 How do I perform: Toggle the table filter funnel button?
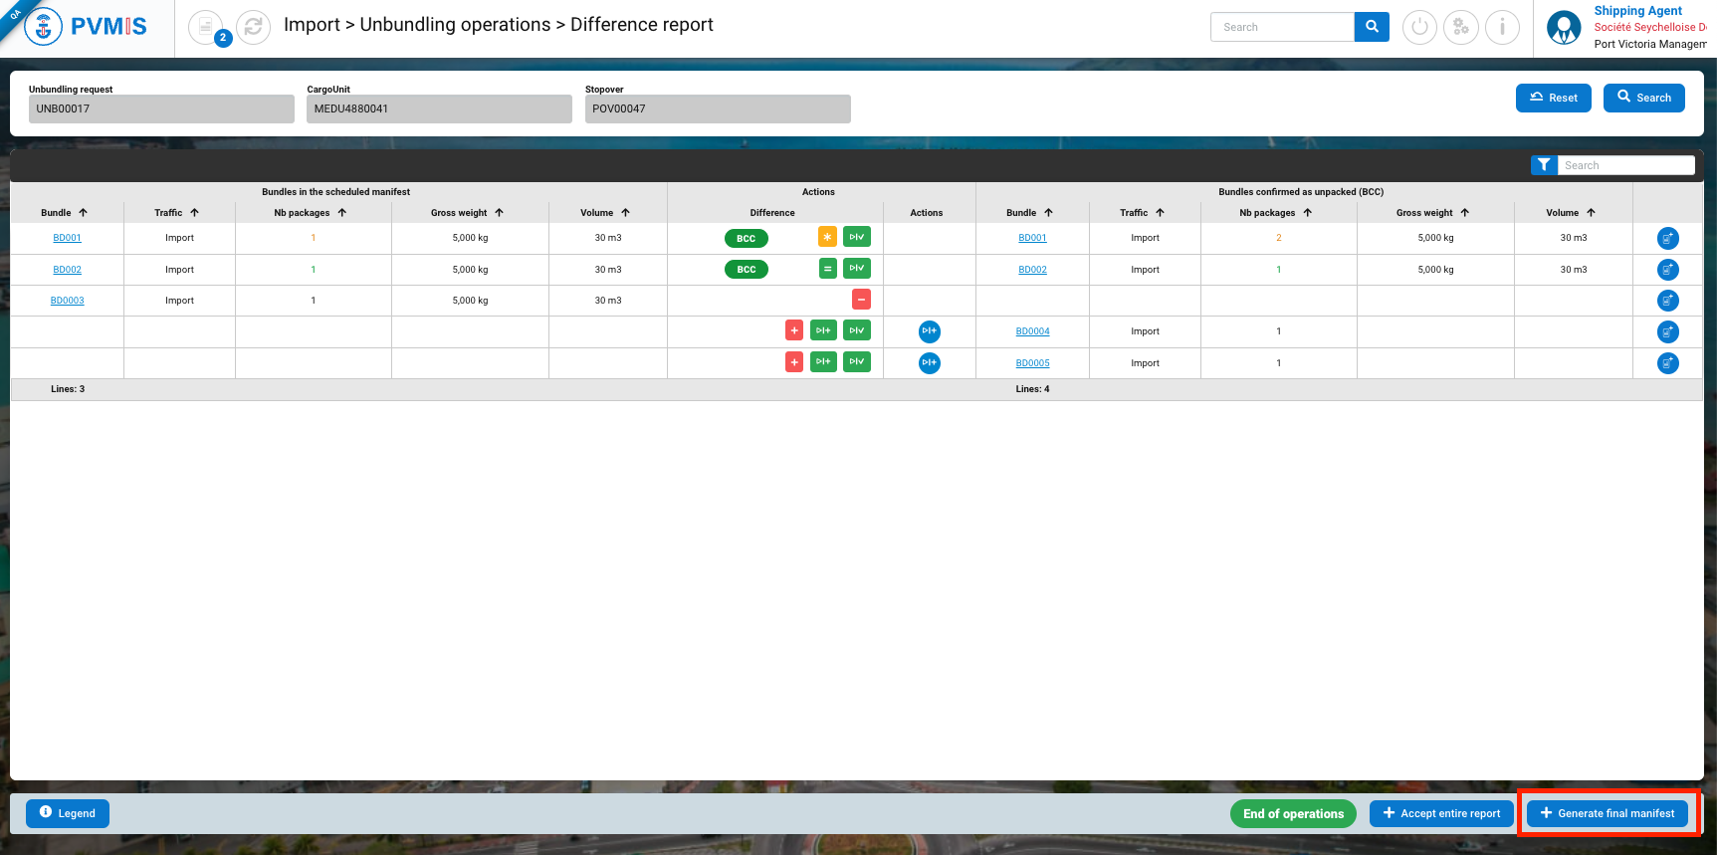(1543, 165)
